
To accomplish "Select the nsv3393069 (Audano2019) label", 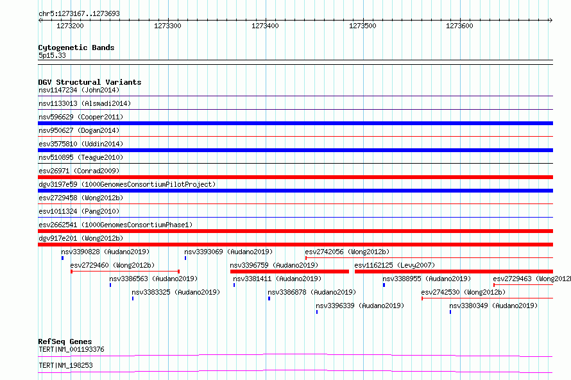I will 228,252.
